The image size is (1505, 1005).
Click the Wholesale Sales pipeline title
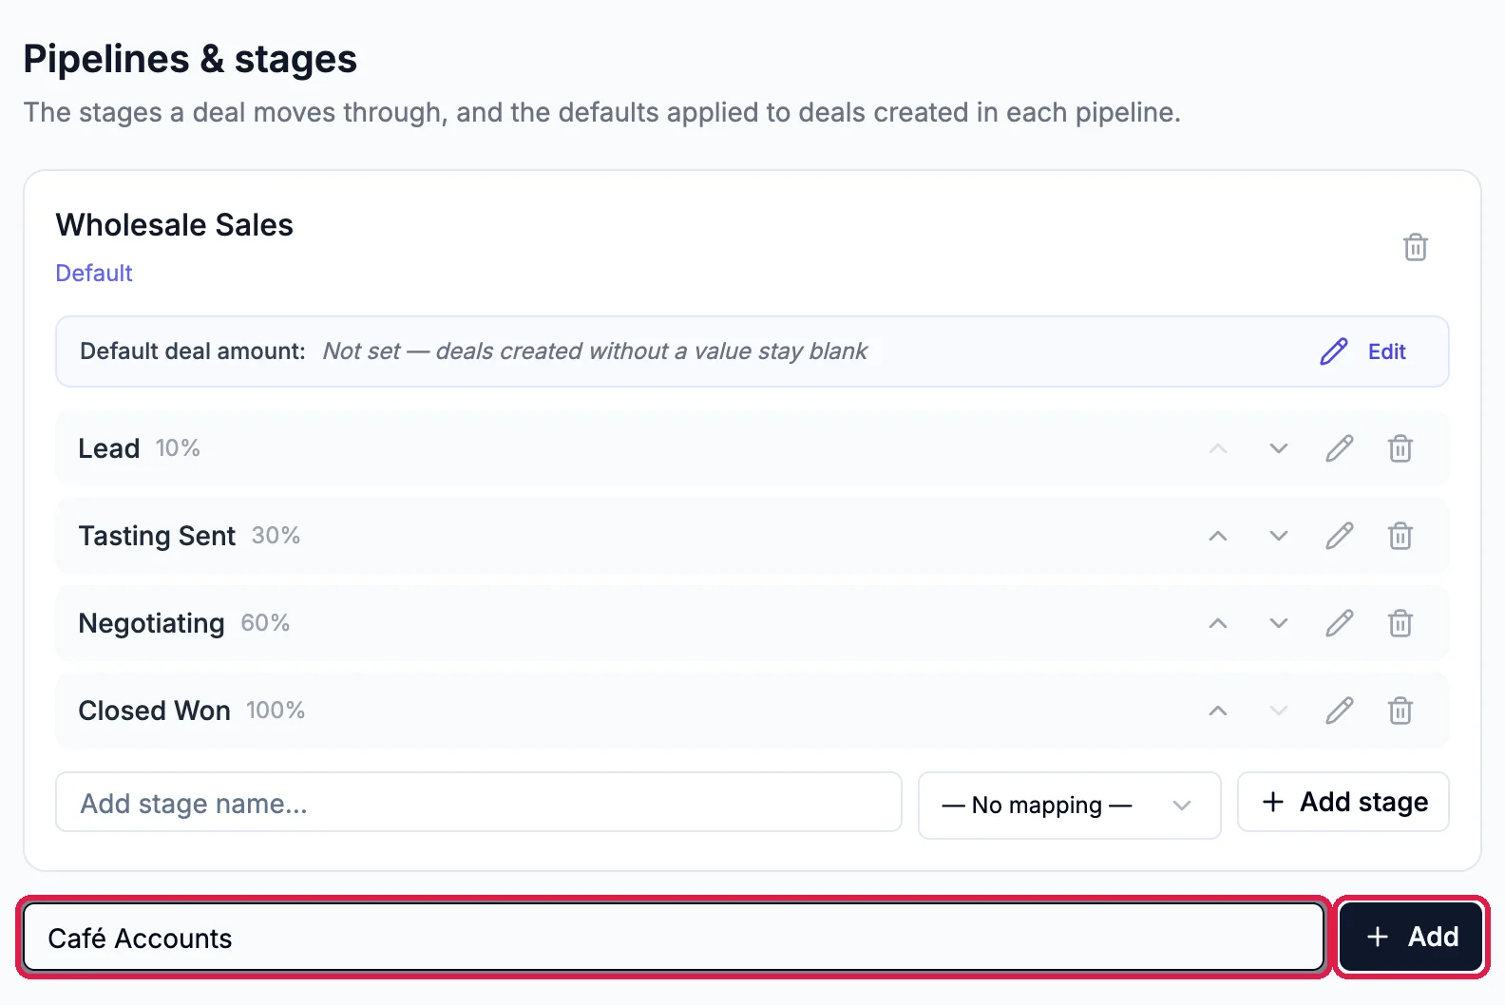pos(175,225)
